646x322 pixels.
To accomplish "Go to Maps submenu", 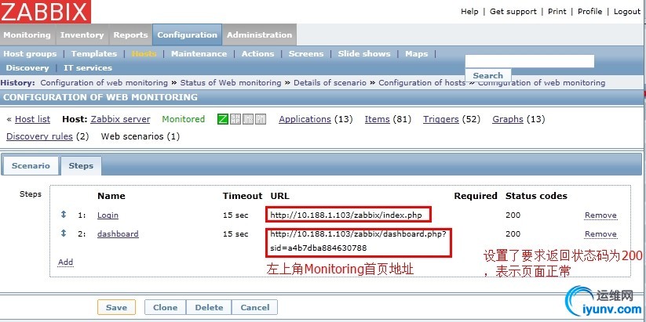I will click(x=417, y=54).
